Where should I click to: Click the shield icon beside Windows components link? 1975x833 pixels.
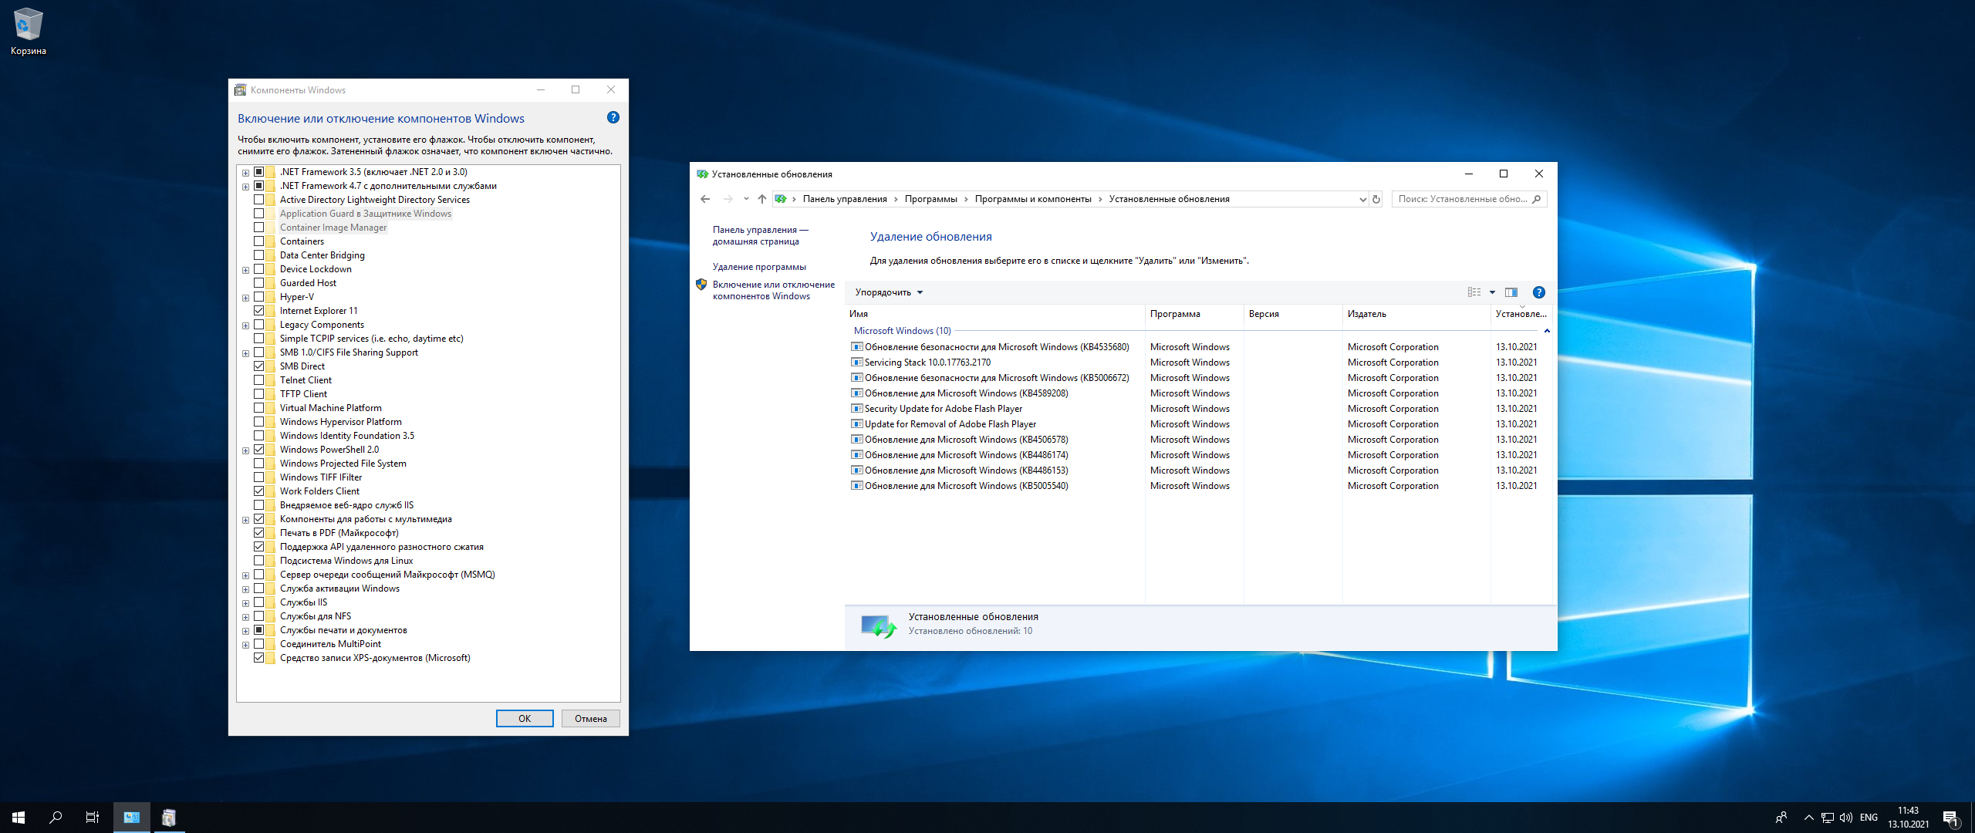(x=701, y=285)
